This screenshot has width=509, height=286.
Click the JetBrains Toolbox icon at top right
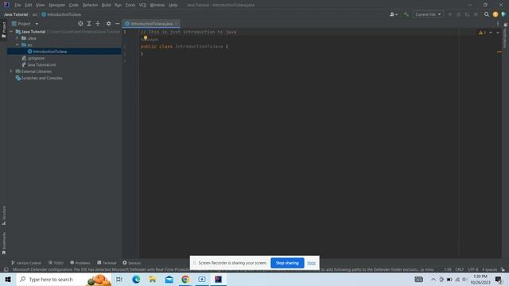503,14
